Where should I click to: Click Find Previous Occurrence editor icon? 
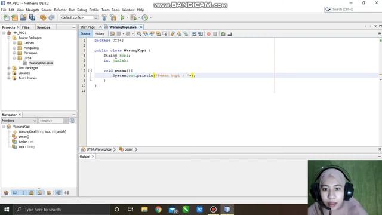coord(146,34)
